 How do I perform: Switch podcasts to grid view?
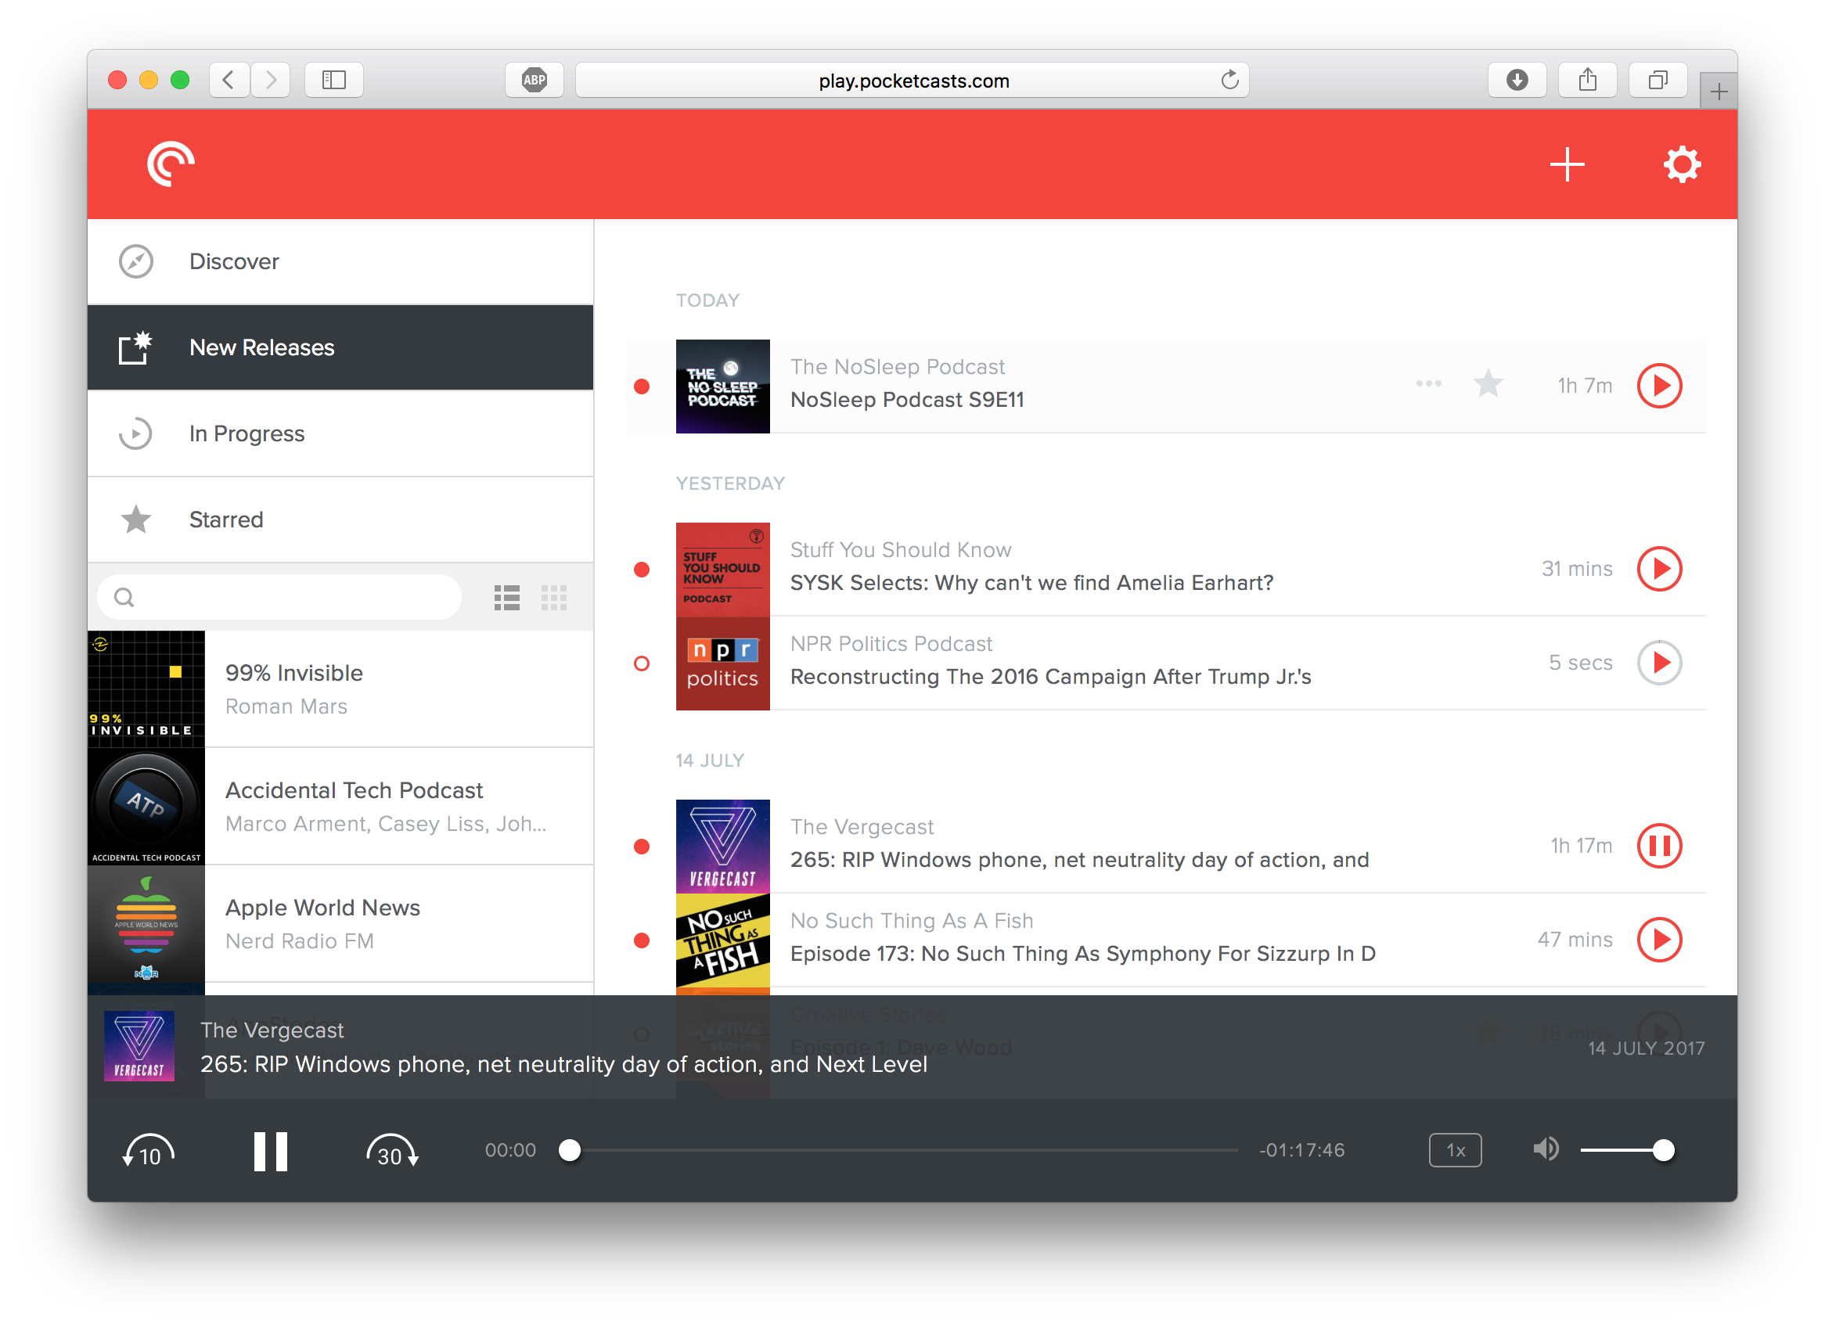point(553,597)
